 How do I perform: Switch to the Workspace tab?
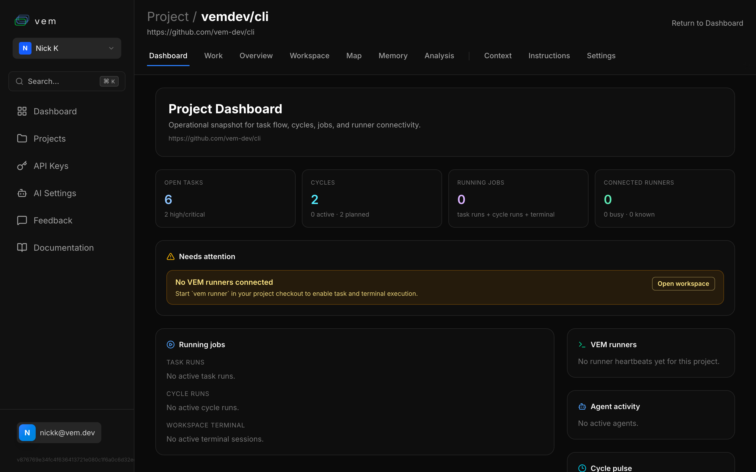(x=309, y=56)
